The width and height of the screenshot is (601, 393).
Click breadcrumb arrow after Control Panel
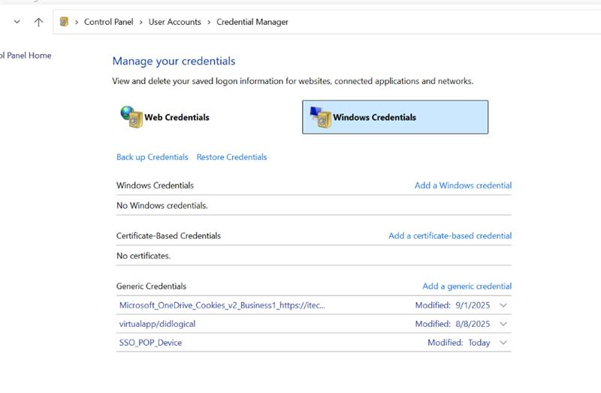click(x=141, y=23)
